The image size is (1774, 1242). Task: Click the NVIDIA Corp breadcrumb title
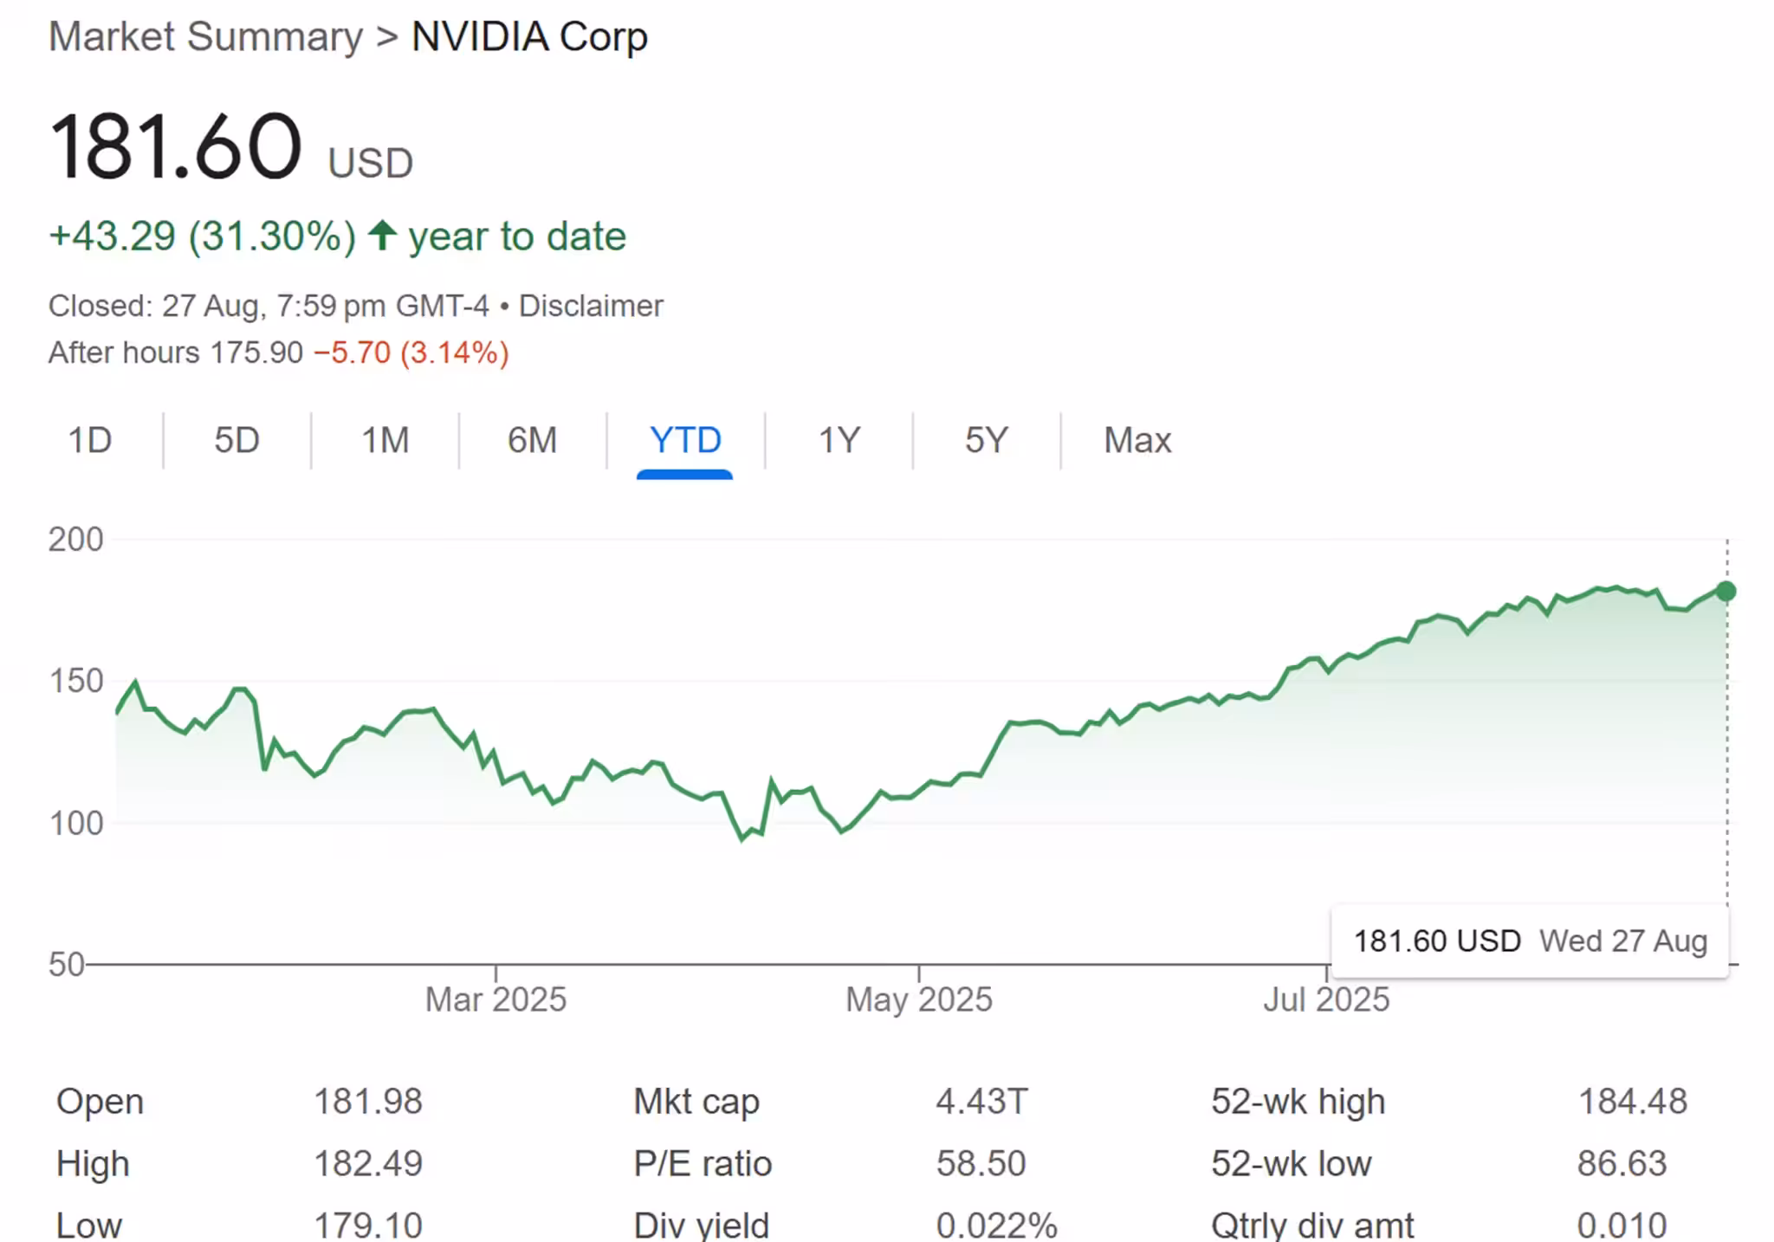(x=529, y=37)
